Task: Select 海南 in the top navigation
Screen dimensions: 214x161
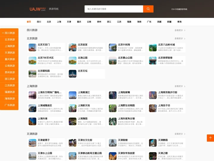Action: pyautogui.click(x=139, y=22)
